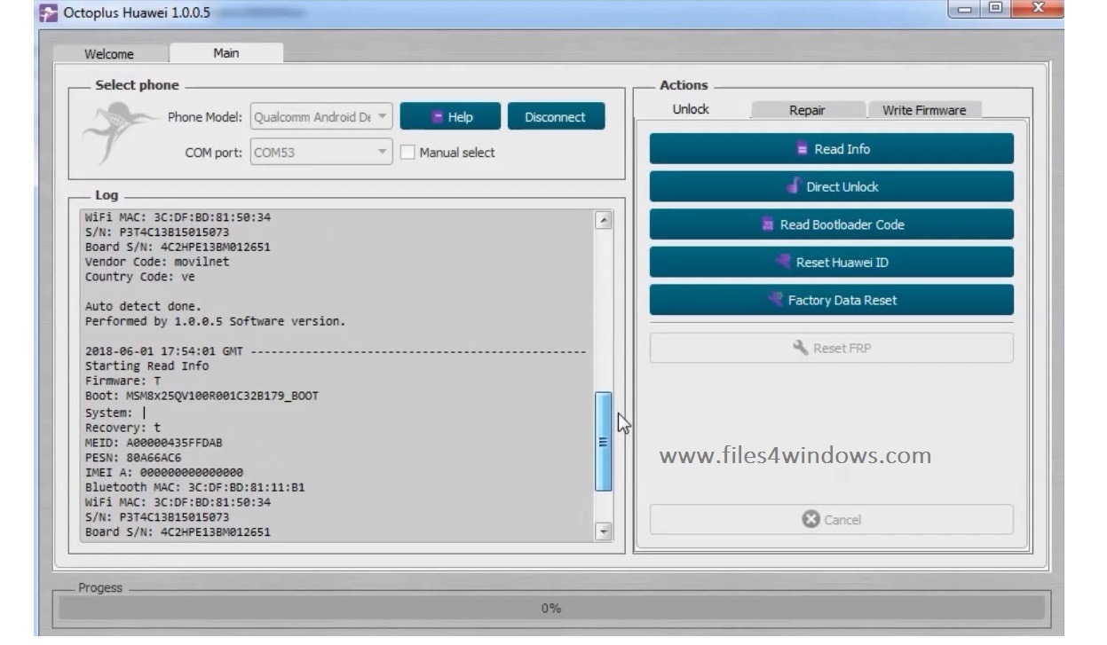Viewport: 1107px width, 645px height.
Task: Click the Cancel button
Action: [832, 520]
